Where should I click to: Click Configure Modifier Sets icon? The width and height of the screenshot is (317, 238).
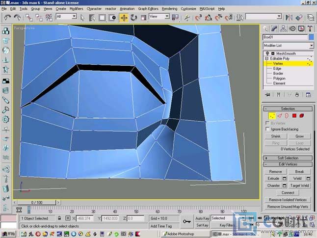coord(308,95)
